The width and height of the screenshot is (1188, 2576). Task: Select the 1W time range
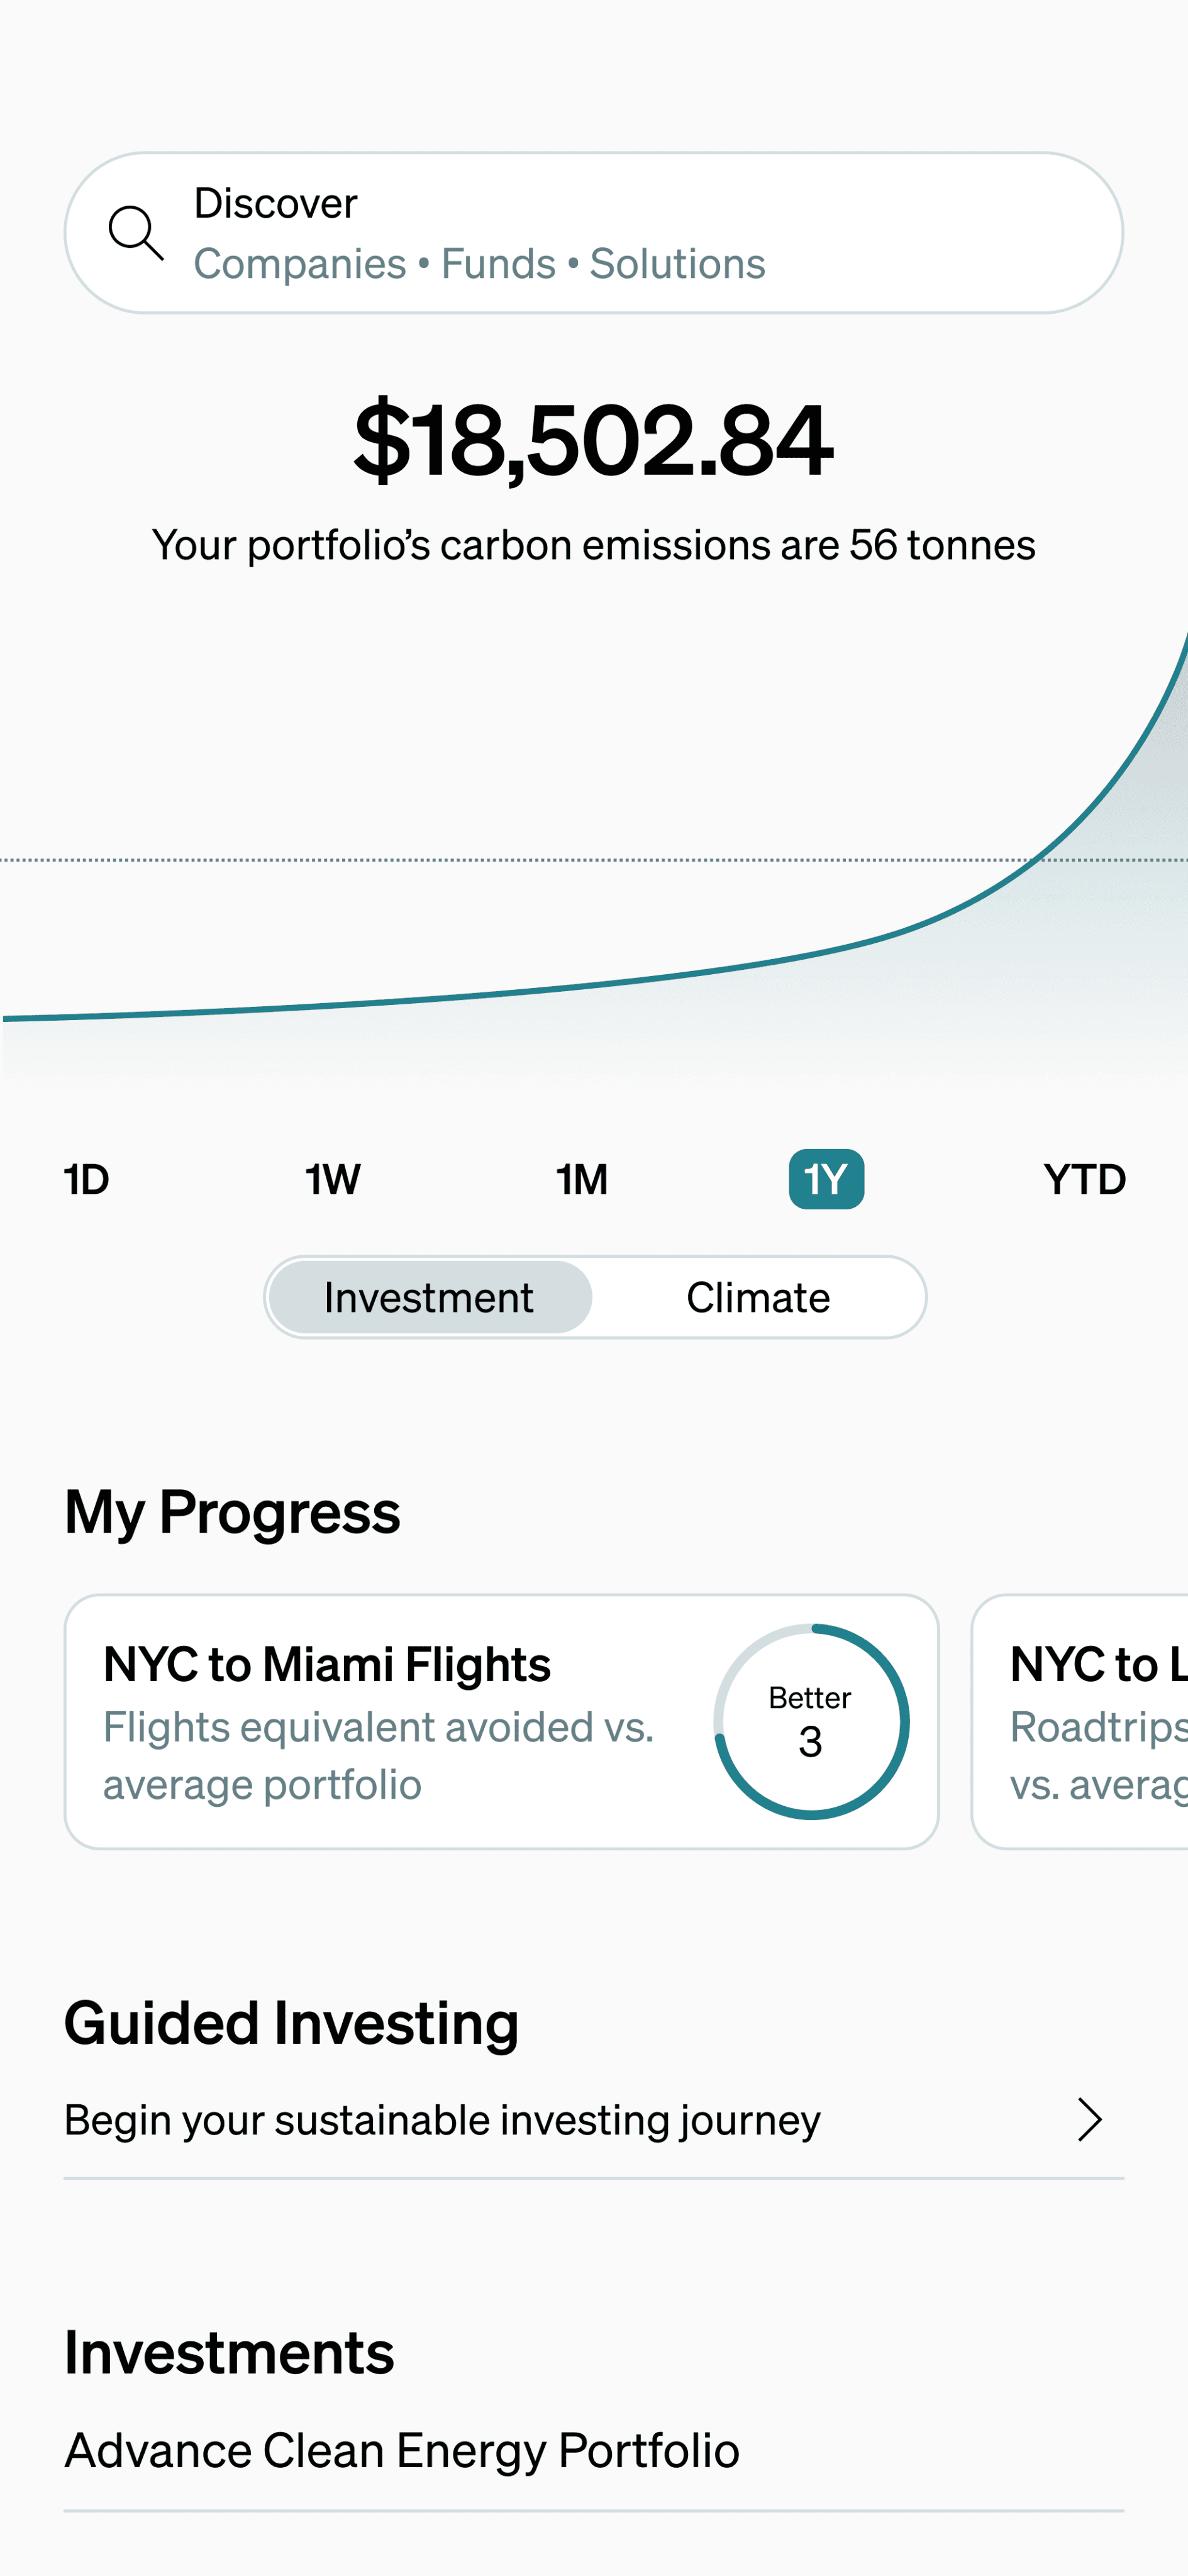(333, 1179)
